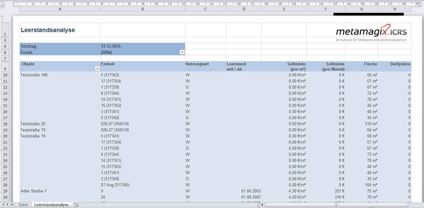The width and height of the screenshot is (424, 208).
Task: Select the Leerstandsanalyse sheet tab
Action: click(x=51, y=205)
